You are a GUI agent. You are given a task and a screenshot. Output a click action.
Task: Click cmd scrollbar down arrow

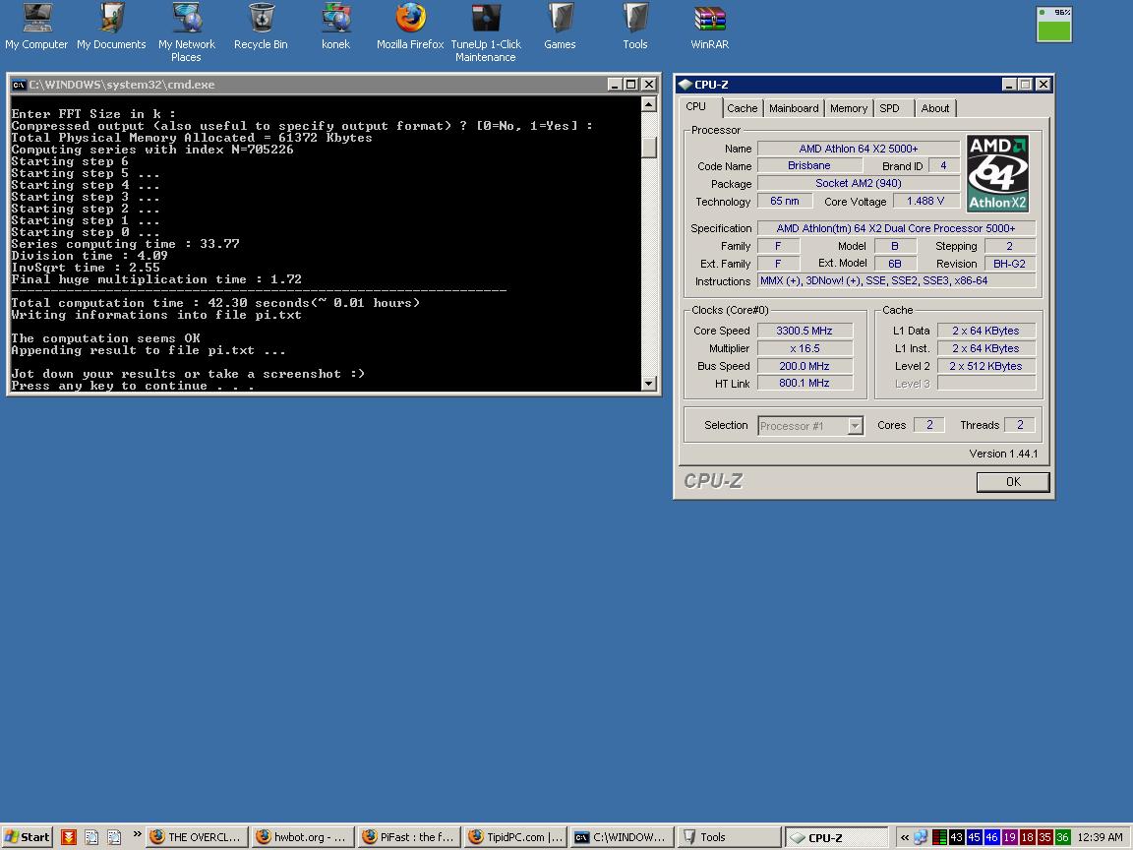tap(649, 383)
